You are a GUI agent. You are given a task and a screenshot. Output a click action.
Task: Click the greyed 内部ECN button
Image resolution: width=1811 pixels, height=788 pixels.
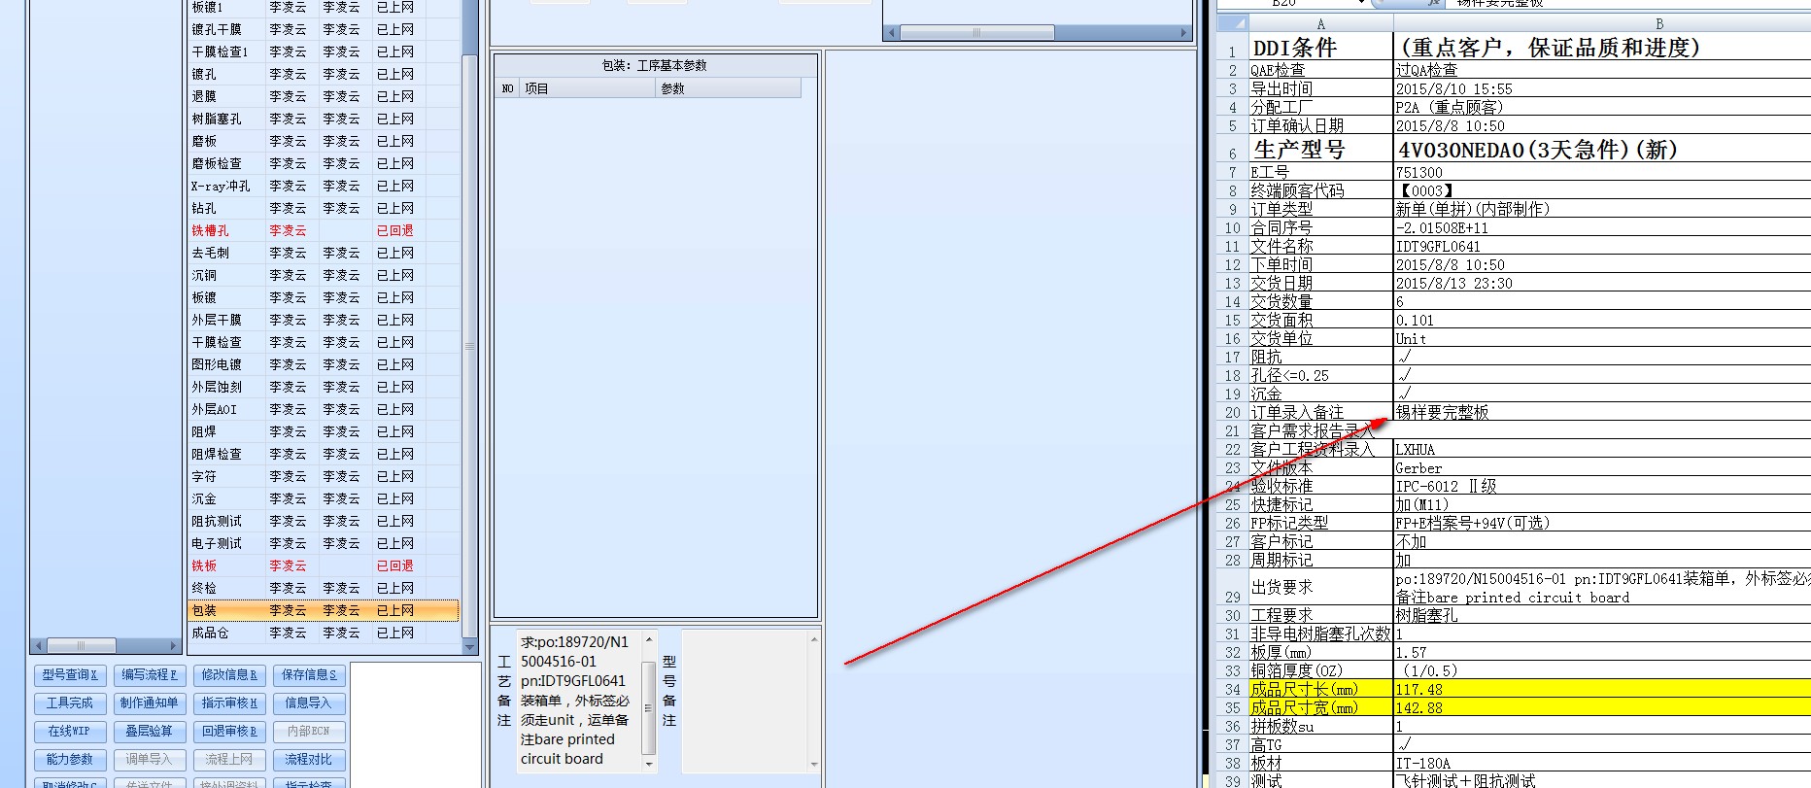click(308, 732)
